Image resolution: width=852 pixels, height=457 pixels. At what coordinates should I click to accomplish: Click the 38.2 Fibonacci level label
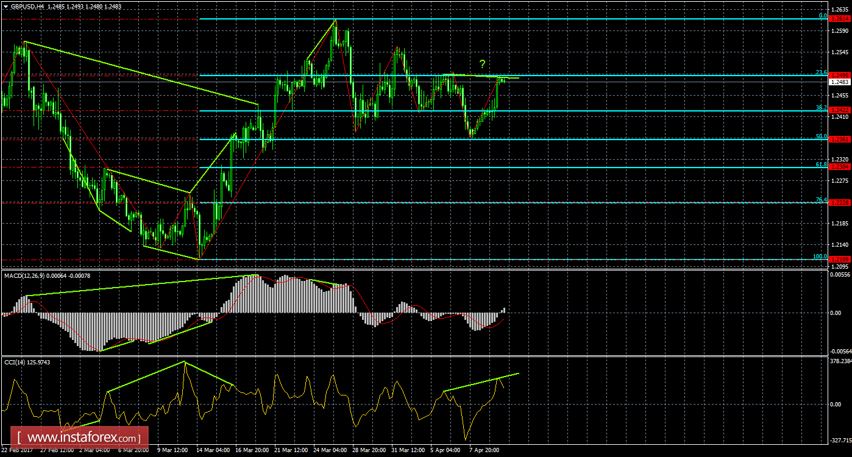(821, 107)
